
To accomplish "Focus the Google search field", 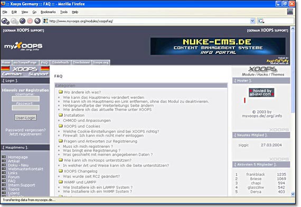I will [279, 21].
